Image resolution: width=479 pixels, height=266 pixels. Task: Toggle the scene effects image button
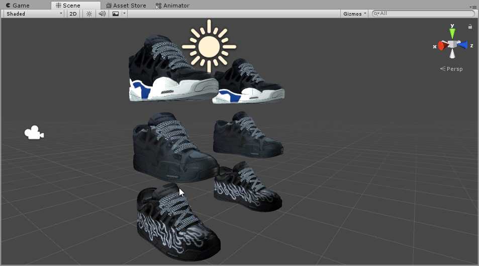pyautogui.click(x=116, y=14)
